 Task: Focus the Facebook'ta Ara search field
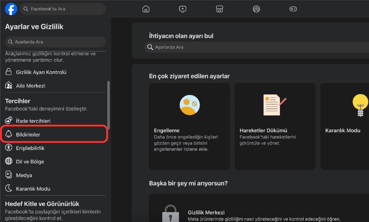[x=63, y=9]
